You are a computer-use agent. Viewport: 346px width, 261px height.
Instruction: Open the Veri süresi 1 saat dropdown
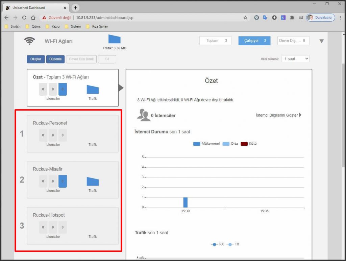click(295, 59)
